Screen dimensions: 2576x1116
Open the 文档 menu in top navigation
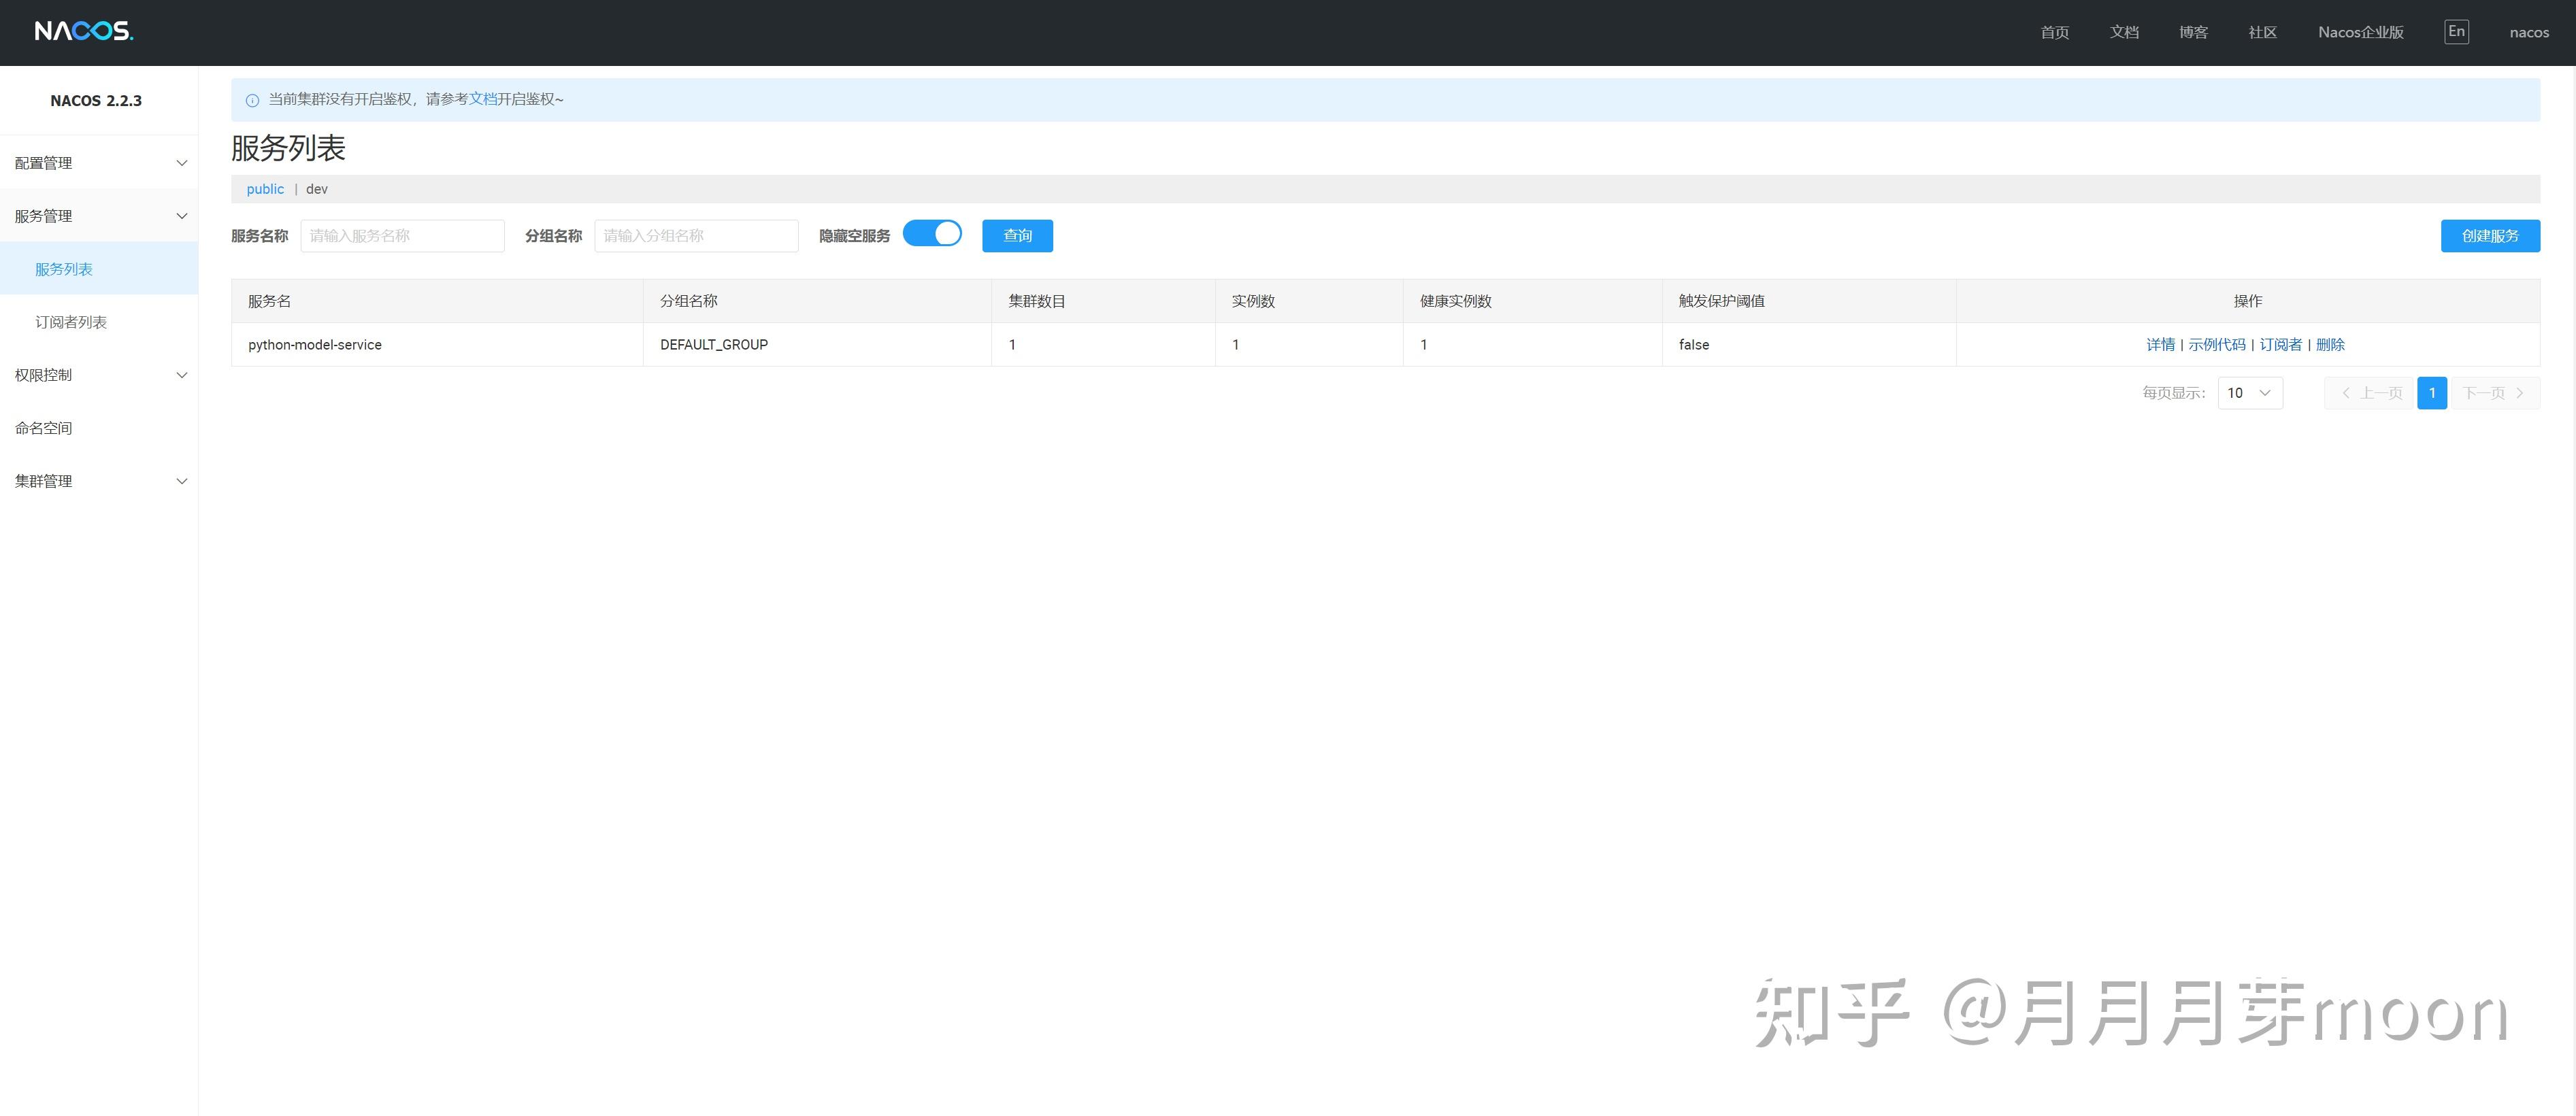coord(2124,31)
